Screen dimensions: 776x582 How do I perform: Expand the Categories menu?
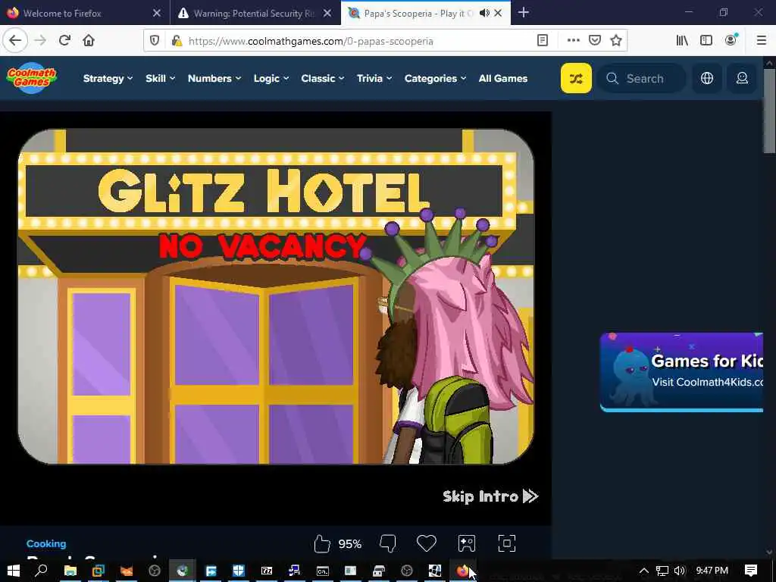435,78
